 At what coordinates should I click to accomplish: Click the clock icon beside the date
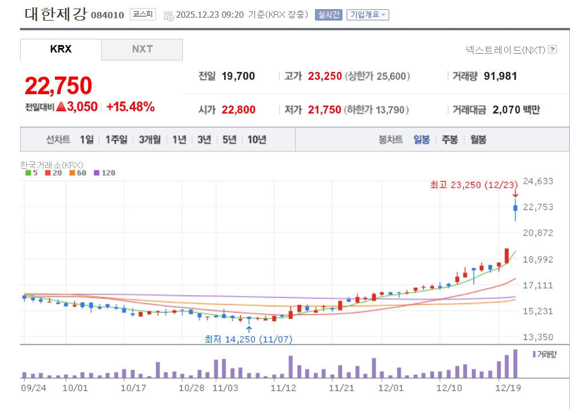(x=169, y=15)
